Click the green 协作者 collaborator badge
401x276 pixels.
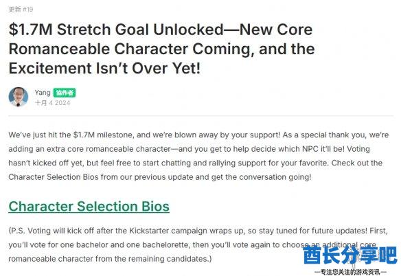point(65,93)
